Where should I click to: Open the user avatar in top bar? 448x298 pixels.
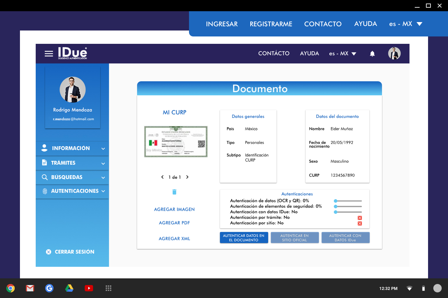[394, 54]
